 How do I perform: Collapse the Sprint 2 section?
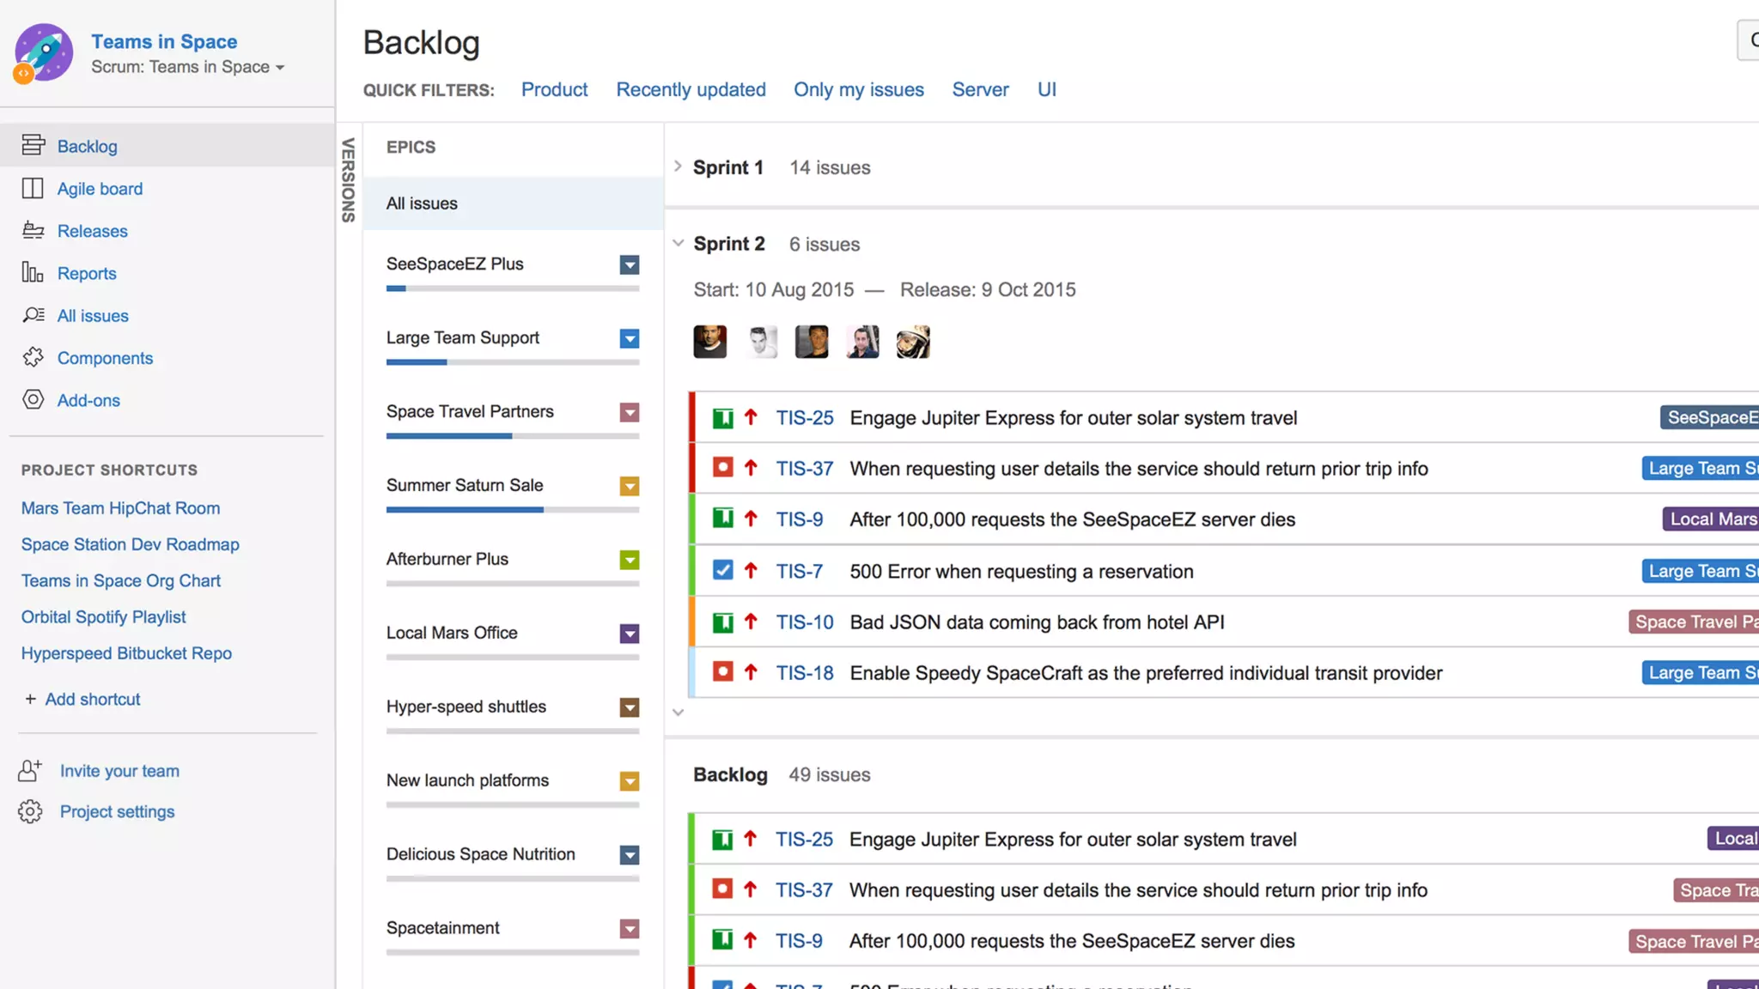tap(678, 243)
